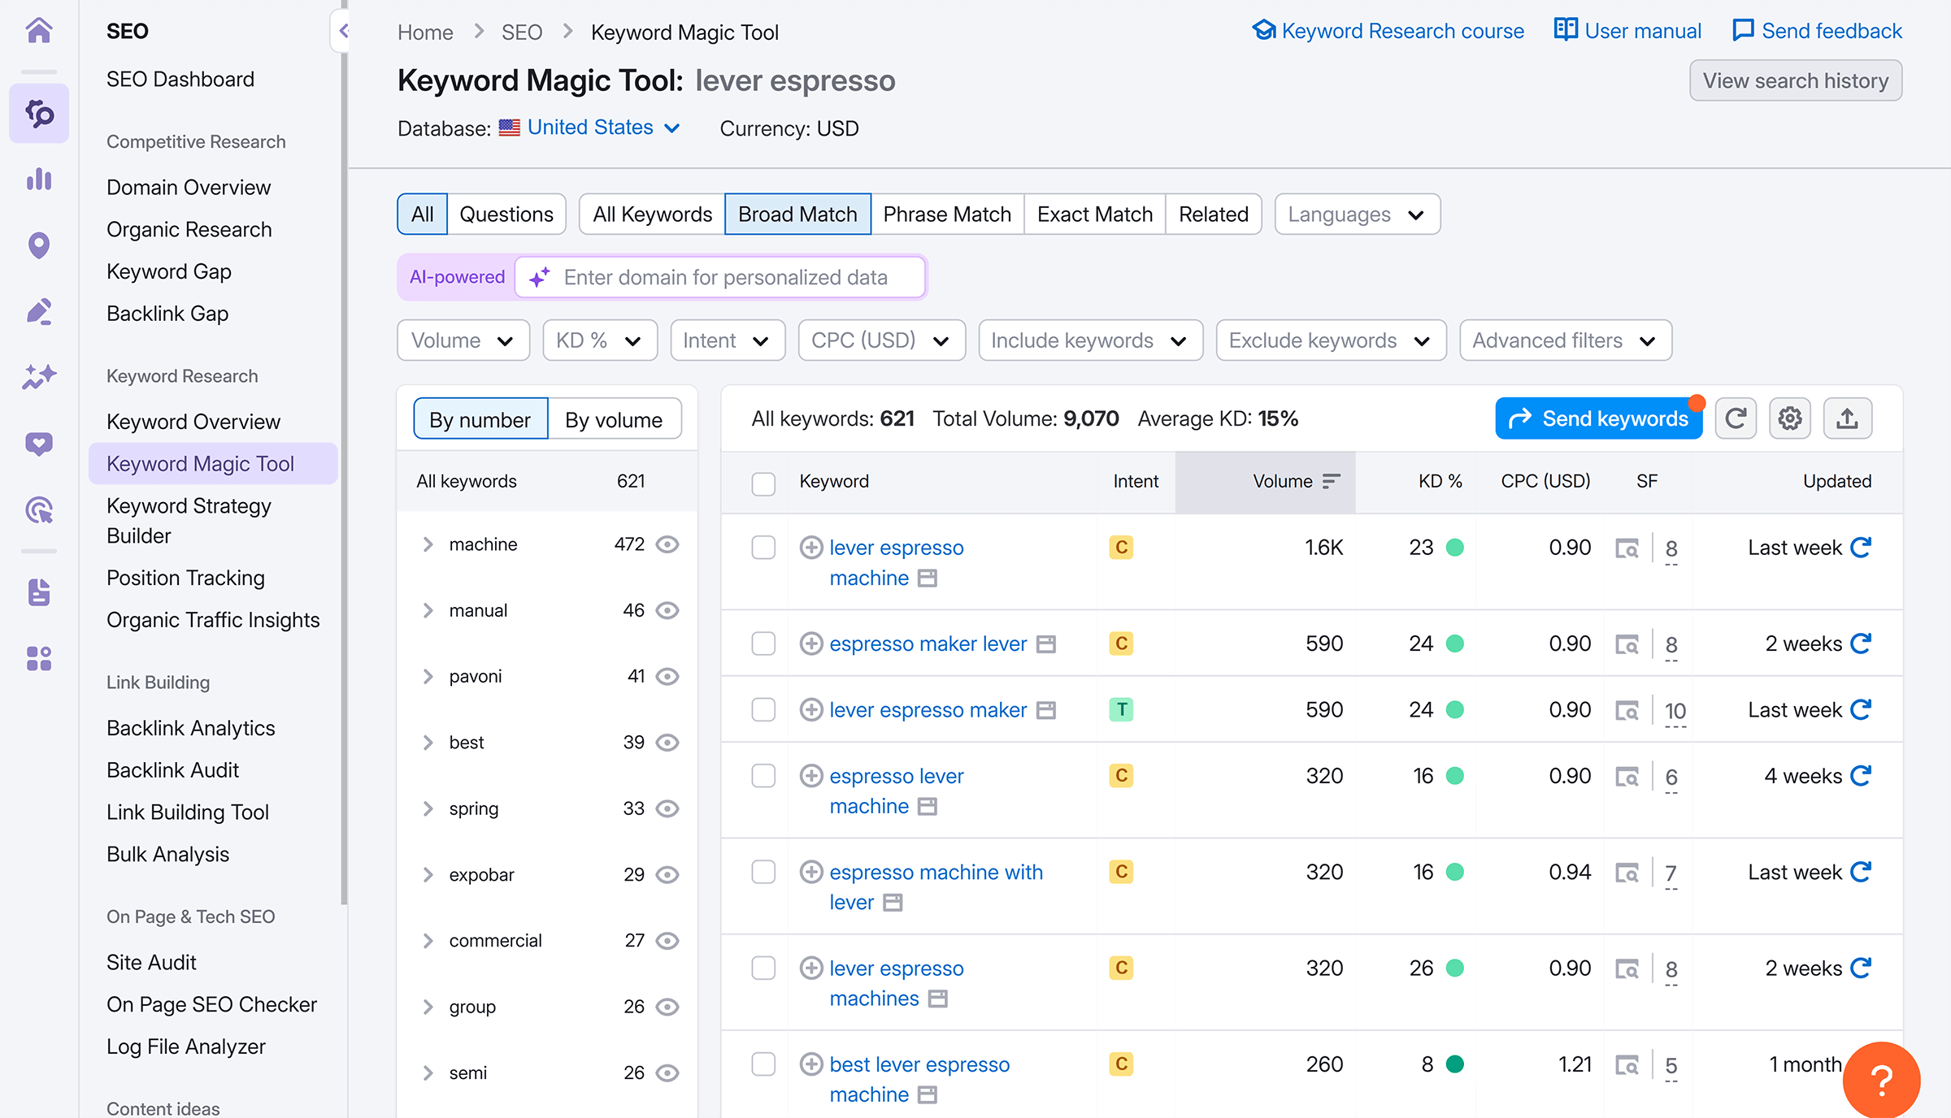Click dark green KD dot for 'best lever espresso machine'
Image resolution: width=1951 pixels, height=1118 pixels.
1455,1064
